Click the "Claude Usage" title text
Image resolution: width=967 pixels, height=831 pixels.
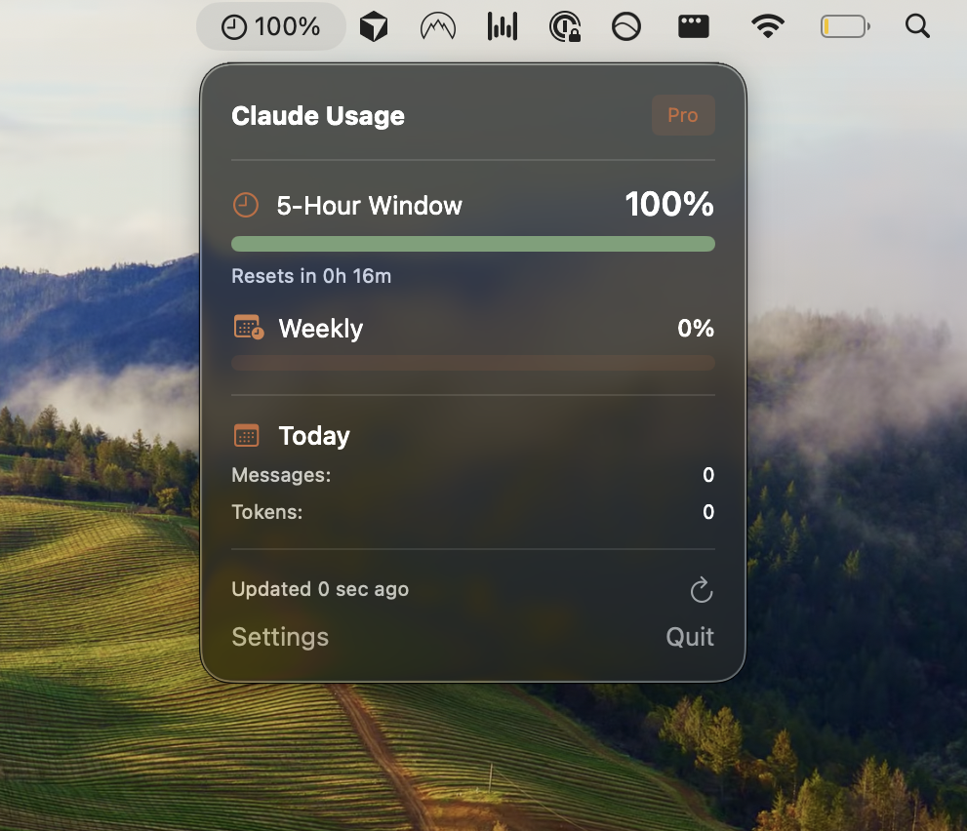click(x=318, y=116)
